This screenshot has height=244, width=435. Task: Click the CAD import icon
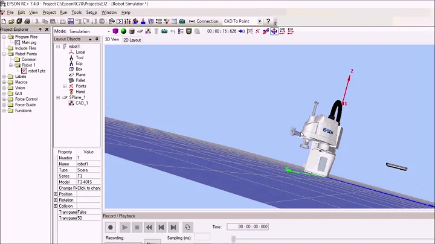coord(148,31)
